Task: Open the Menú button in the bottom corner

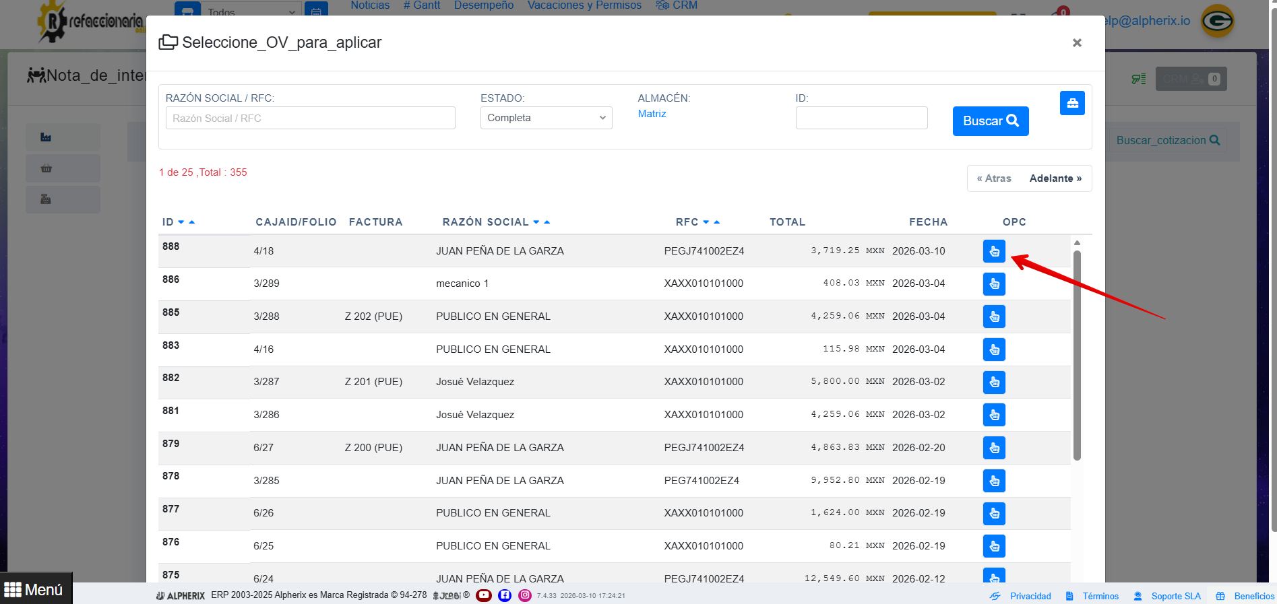Action: pyautogui.click(x=34, y=590)
